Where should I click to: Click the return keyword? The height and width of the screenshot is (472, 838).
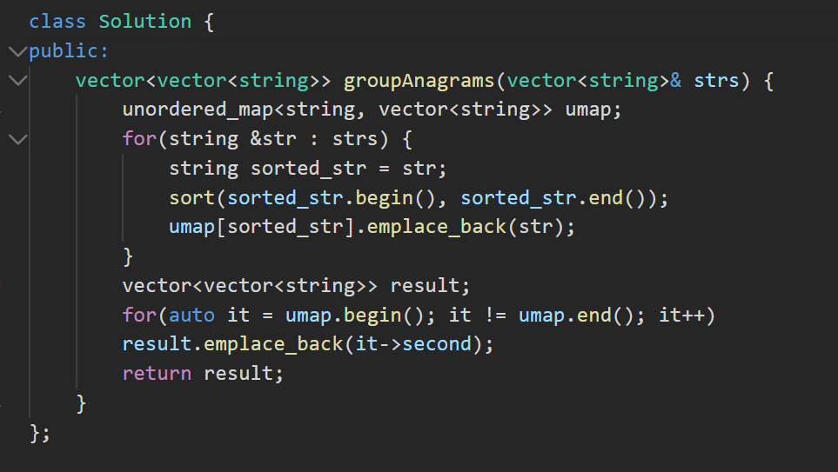click(157, 374)
